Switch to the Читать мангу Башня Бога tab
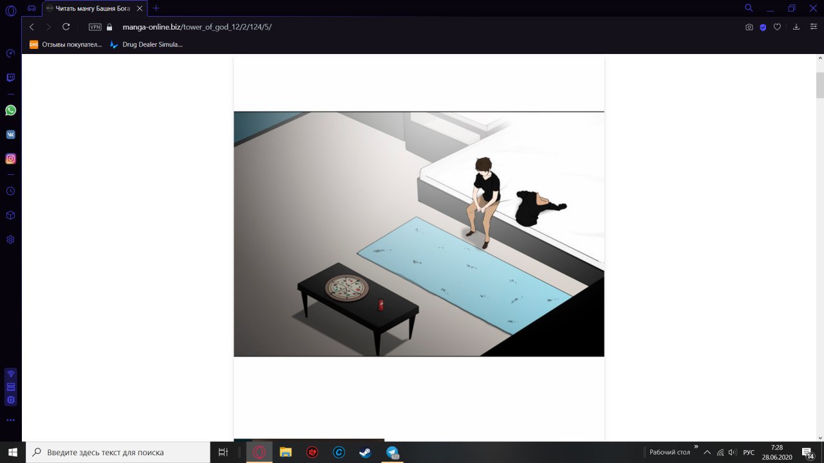The width and height of the screenshot is (824, 463). pyautogui.click(x=92, y=8)
